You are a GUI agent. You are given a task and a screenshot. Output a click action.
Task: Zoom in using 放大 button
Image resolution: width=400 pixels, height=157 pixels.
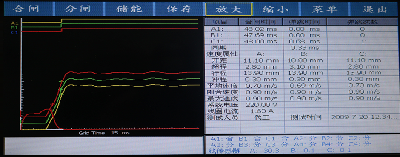click(x=229, y=9)
